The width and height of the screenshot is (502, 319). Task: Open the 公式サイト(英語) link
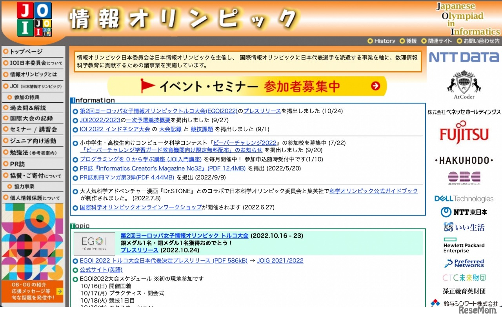pyautogui.click(x=101, y=270)
